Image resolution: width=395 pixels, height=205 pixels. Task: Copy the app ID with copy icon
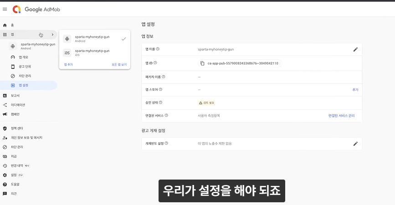pyautogui.click(x=202, y=63)
